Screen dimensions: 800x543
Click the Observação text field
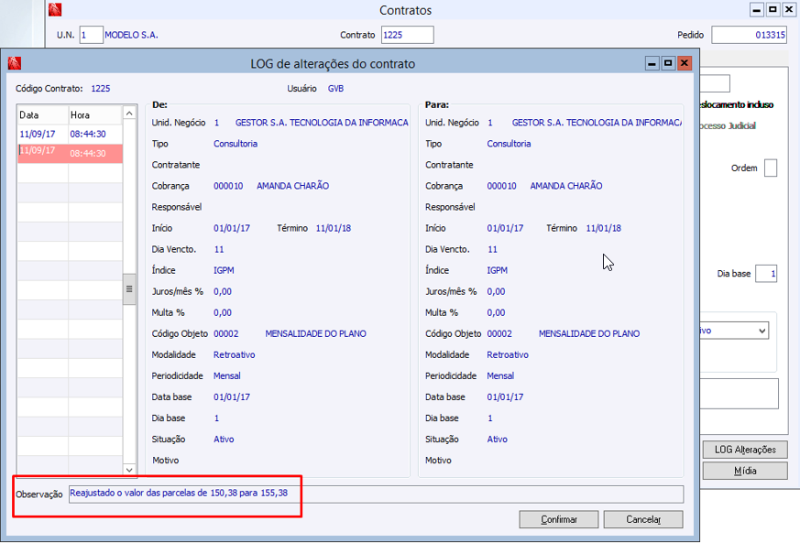(x=376, y=494)
